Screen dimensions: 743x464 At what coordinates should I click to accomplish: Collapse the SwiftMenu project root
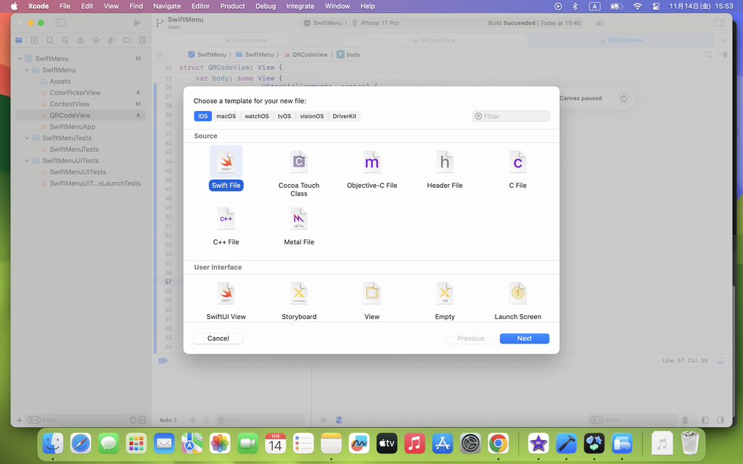[20, 59]
